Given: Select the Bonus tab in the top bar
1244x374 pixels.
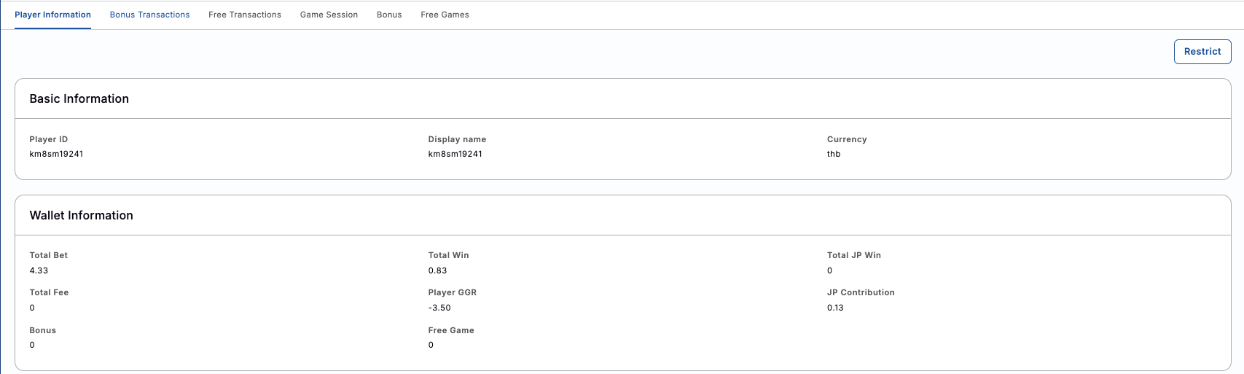Looking at the screenshot, I should (x=389, y=15).
